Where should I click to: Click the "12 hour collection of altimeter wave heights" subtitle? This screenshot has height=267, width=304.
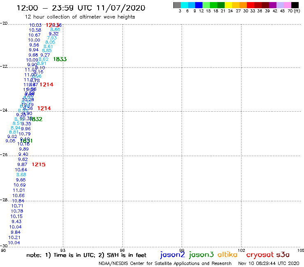[80, 17]
